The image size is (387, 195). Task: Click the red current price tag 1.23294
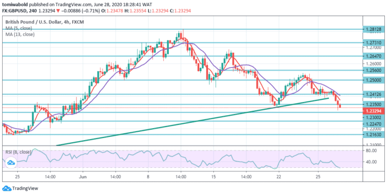tap(373, 111)
